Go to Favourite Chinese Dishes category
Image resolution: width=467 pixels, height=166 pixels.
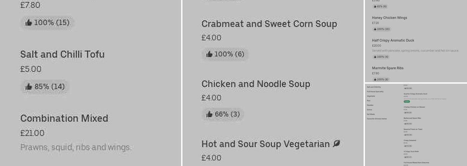coord(377,119)
